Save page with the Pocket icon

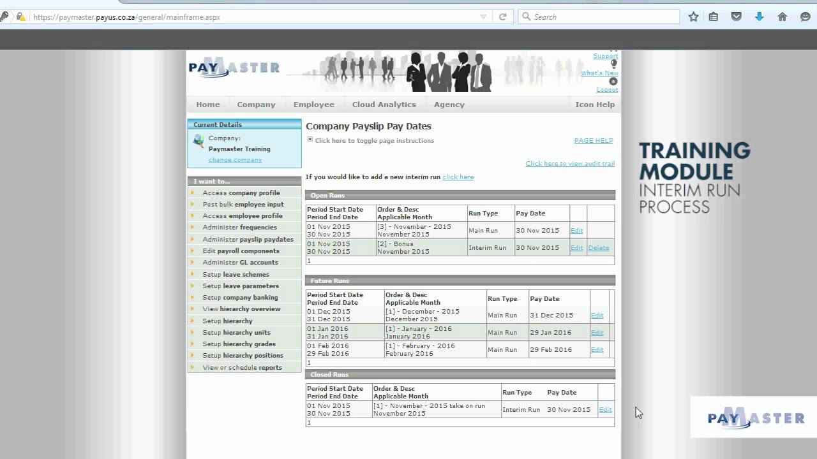pyautogui.click(x=736, y=17)
